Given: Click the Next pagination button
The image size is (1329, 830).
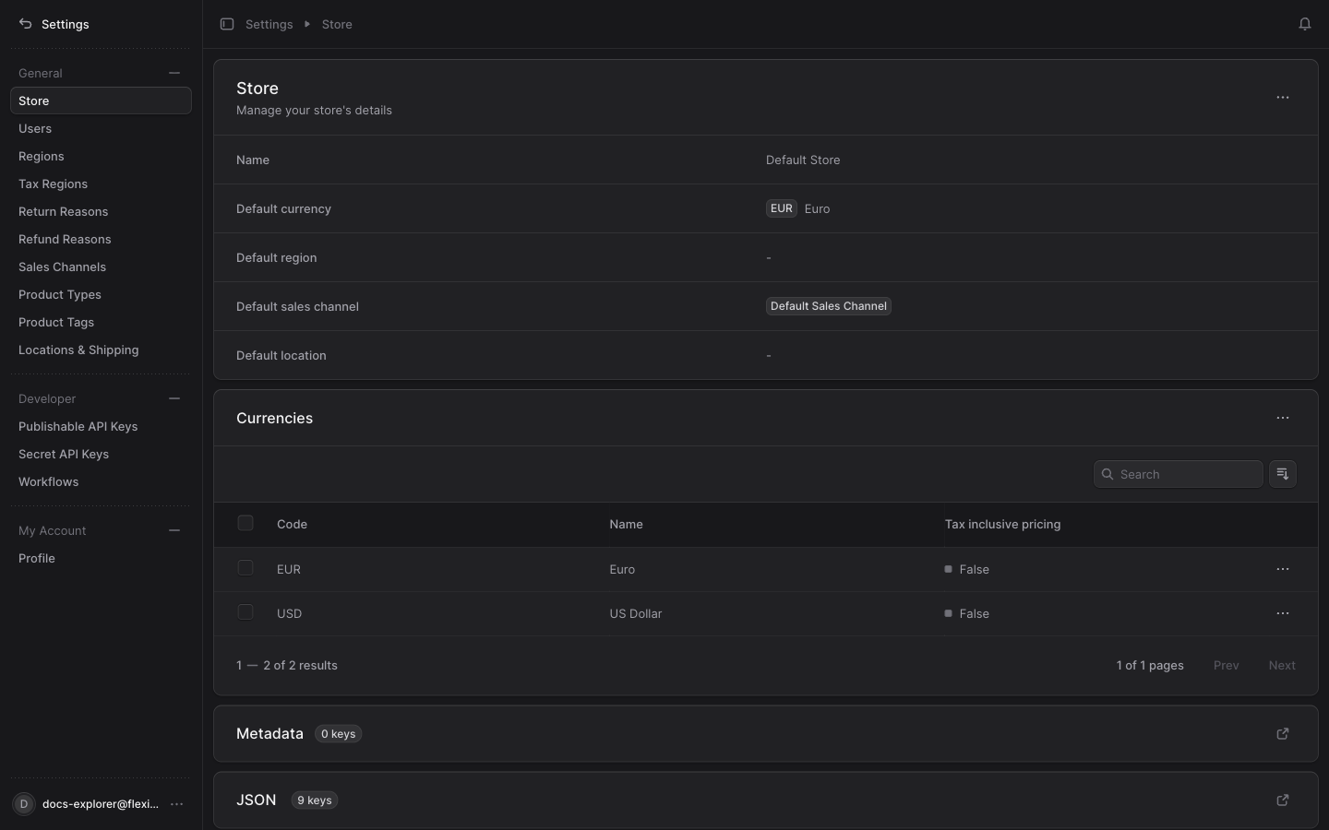Looking at the screenshot, I should coord(1282,666).
